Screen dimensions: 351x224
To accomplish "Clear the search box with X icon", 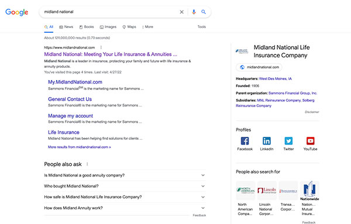I will [181, 12].
